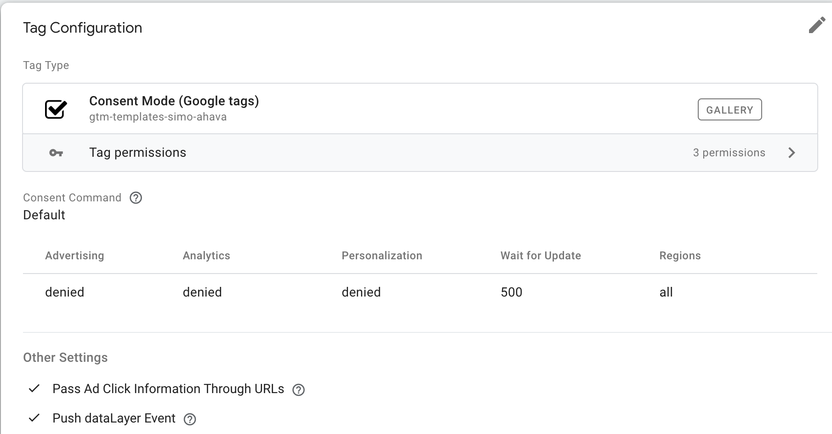This screenshot has height=434, width=832.
Task: Expand Tag permissions with the chevron arrow
Action: point(792,153)
